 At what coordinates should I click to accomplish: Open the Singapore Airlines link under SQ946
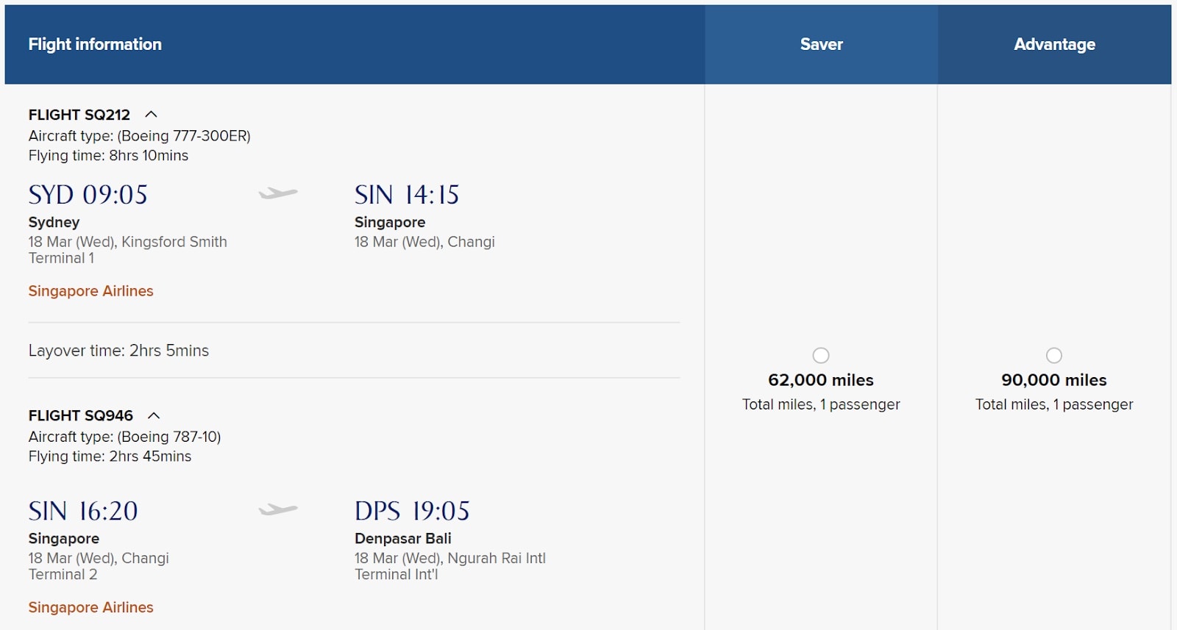pos(91,607)
